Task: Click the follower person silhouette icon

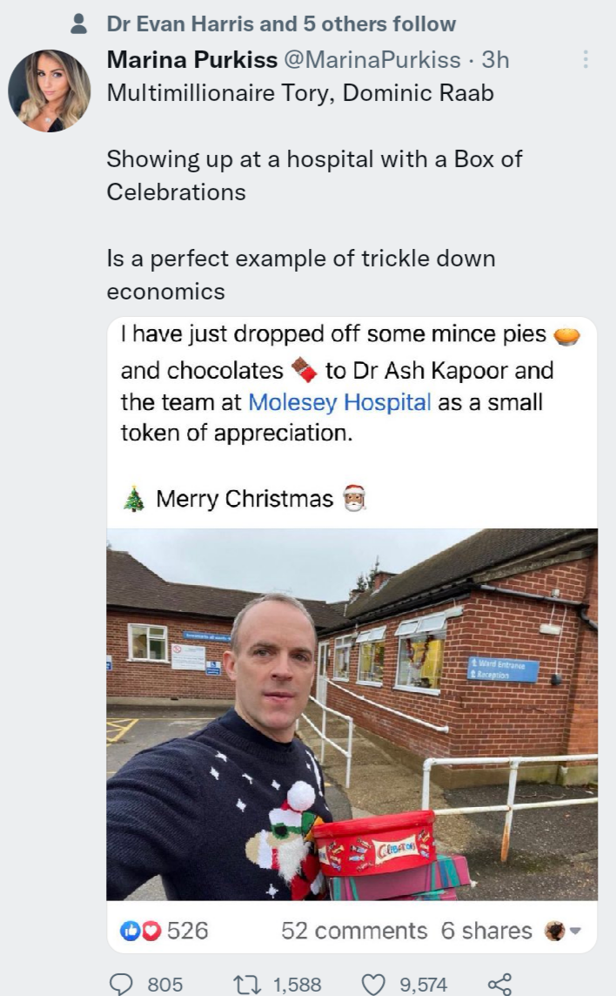Action: [x=79, y=24]
